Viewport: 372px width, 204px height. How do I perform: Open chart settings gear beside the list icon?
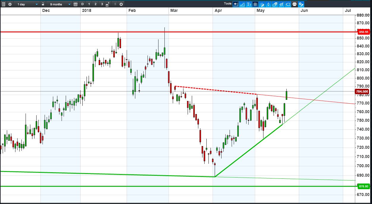pyautogui.click(x=10, y=4)
